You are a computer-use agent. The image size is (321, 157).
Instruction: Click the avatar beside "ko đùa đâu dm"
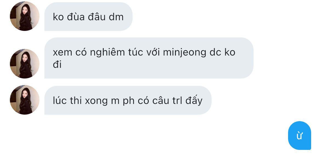click(25, 16)
